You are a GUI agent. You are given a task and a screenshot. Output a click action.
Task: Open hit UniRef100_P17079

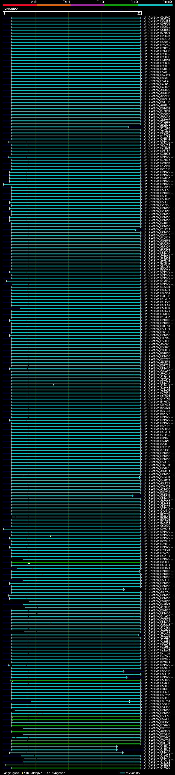pyautogui.click(x=157, y=656)
